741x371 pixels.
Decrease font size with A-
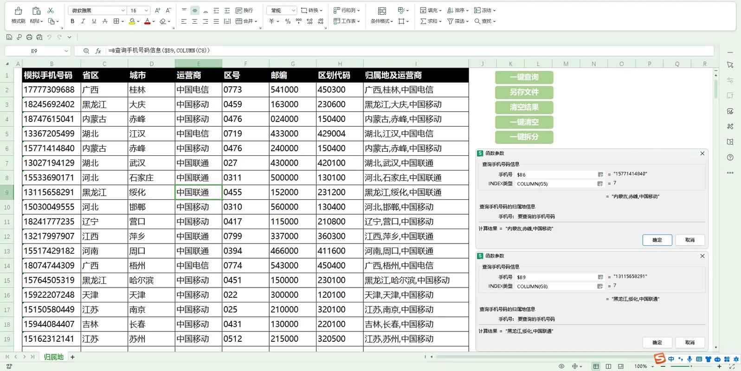(x=168, y=10)
